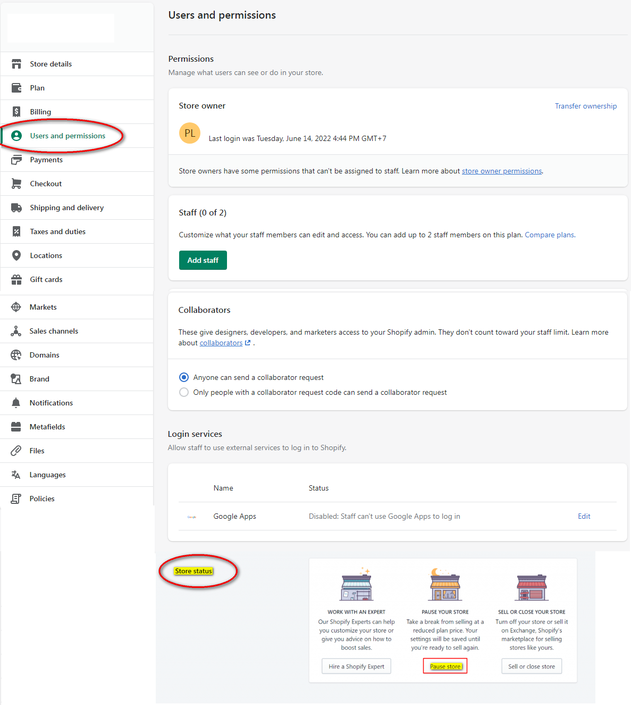This screenshot has height=705, width=631.
Task: Go to the Plan settings page
Action: (x=77, y=88)
